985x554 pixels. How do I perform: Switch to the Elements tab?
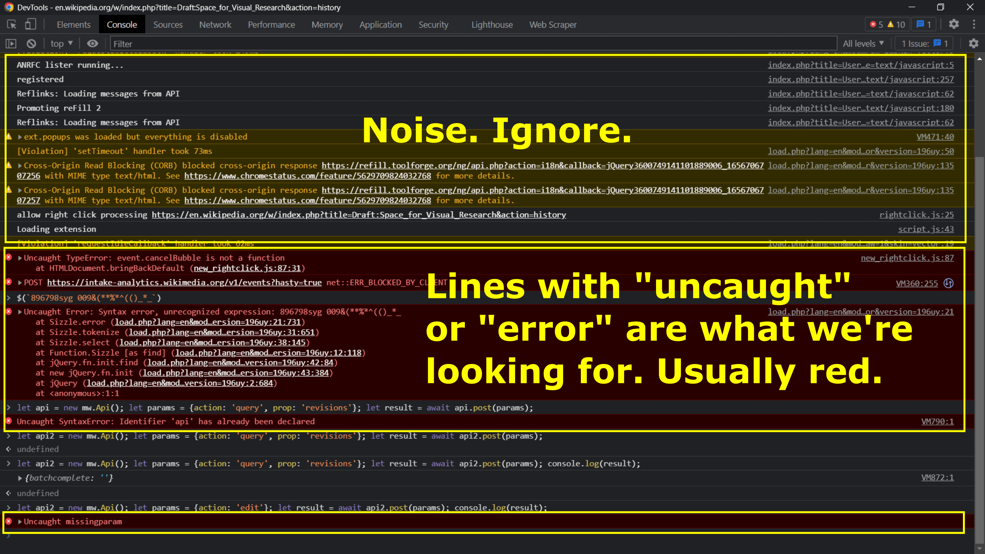point(74,25)
